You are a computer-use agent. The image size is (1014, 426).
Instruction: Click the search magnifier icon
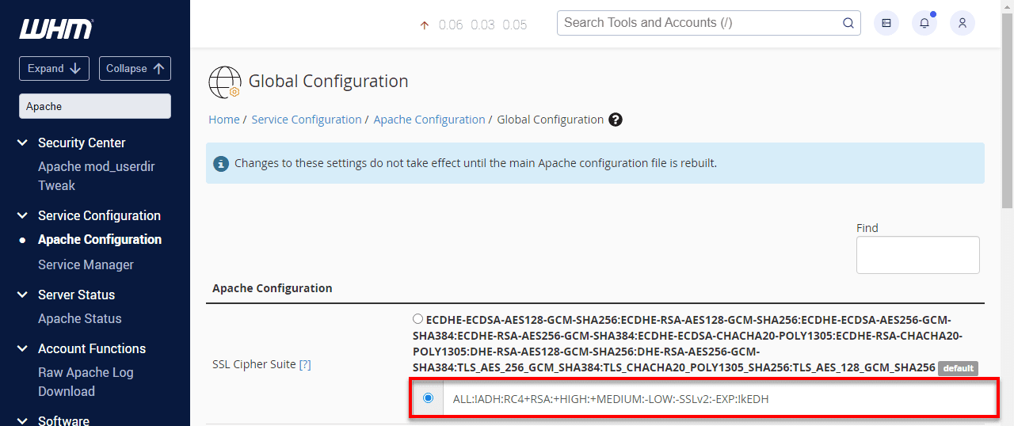tap(848, 23)
